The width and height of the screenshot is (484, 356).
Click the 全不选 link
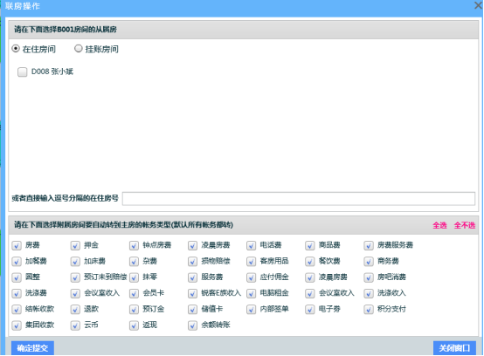(x=464, y=225)
